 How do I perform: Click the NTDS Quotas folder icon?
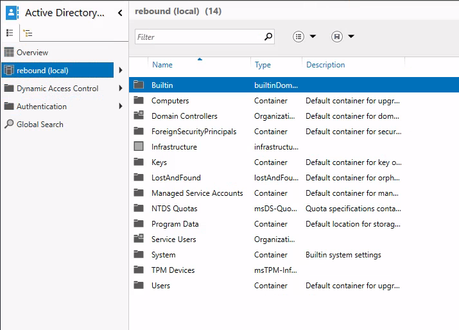139,208
